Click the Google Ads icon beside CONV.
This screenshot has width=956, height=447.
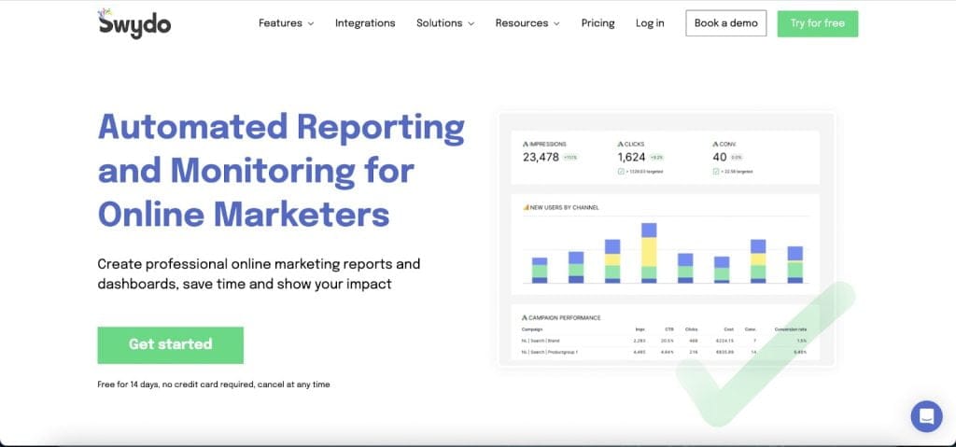(715, 145)
